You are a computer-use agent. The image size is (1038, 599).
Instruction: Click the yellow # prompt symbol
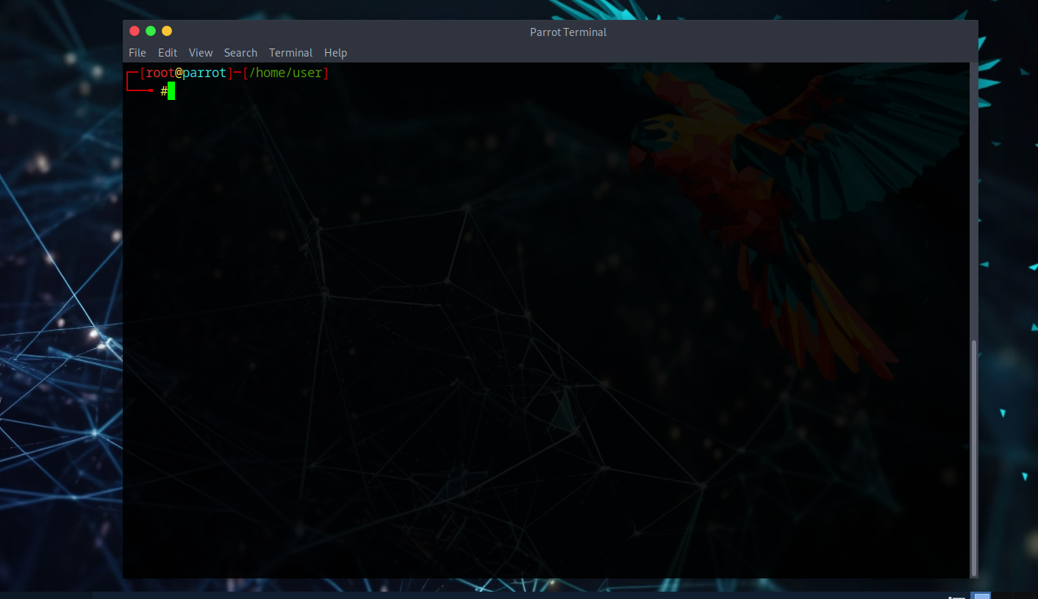(x=163, y=91)
